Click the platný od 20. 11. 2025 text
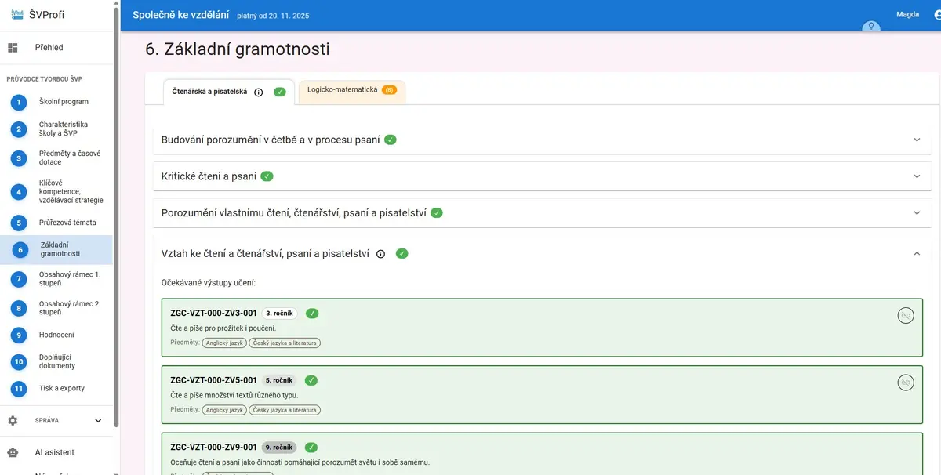 pyautogui.click(x=273, y=16)
